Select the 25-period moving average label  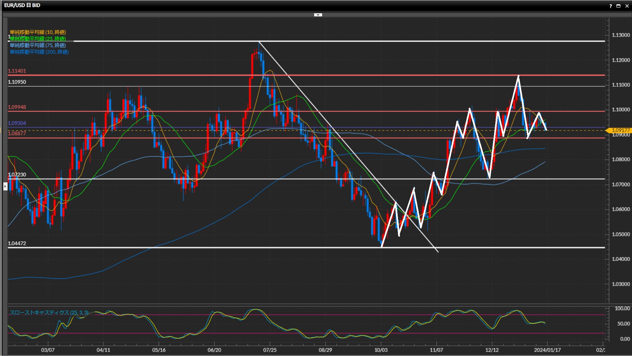click(38, 39)
